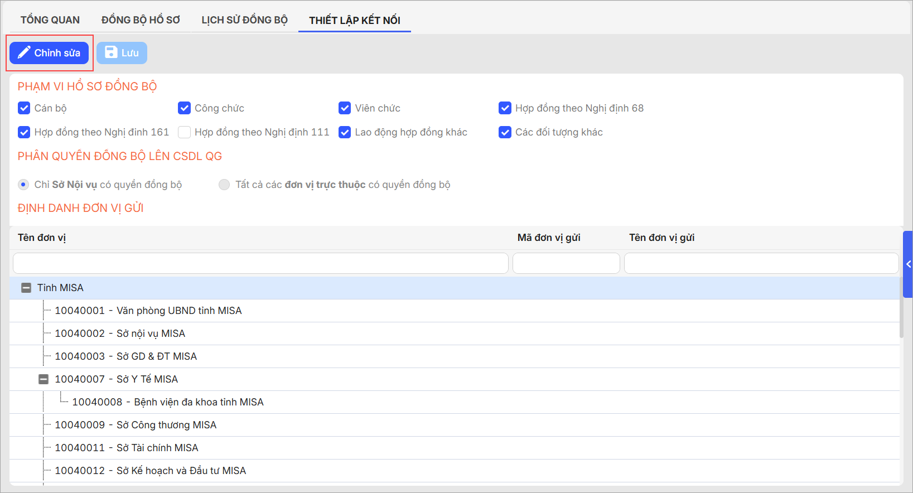The width and height of the screenshot is (913, 493).
Task: Select Tất cả các đơn vị trực thuộc option
Action: (224, 185)
